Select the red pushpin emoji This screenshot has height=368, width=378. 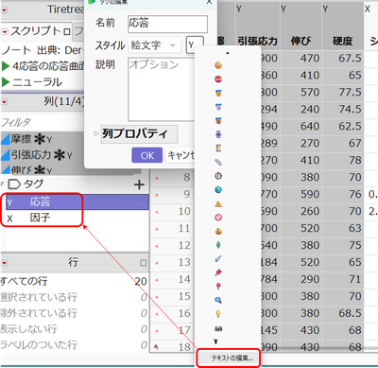(218, 272)
